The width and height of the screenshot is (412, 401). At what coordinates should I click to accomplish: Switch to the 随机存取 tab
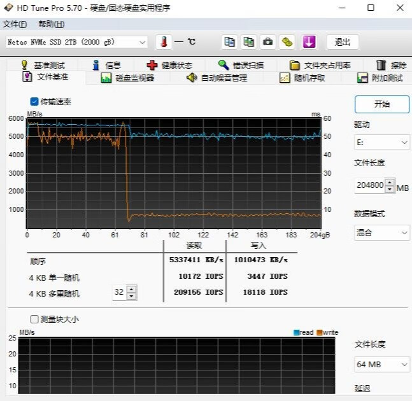click(302, 78)
